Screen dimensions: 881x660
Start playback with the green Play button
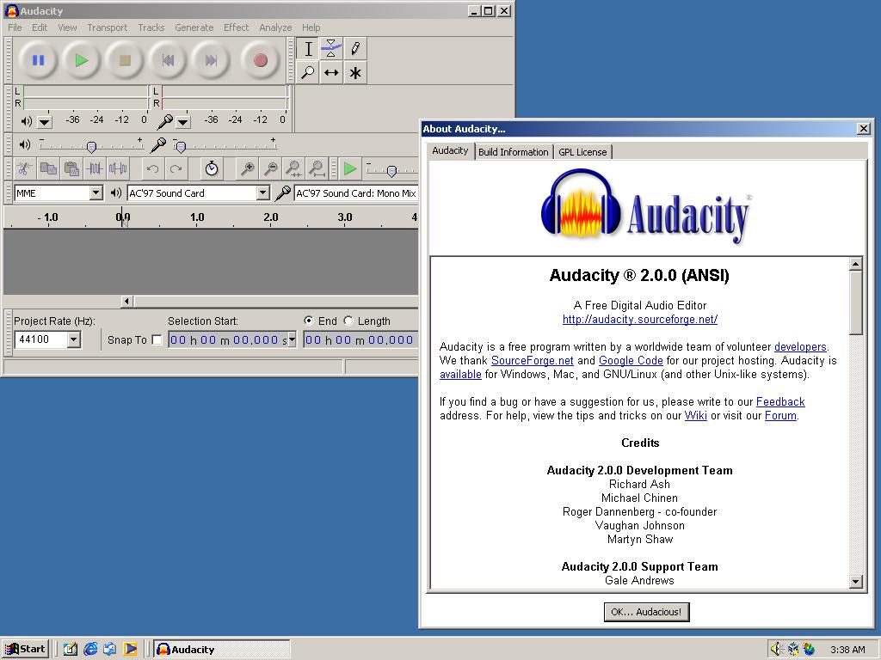point(82,60)
